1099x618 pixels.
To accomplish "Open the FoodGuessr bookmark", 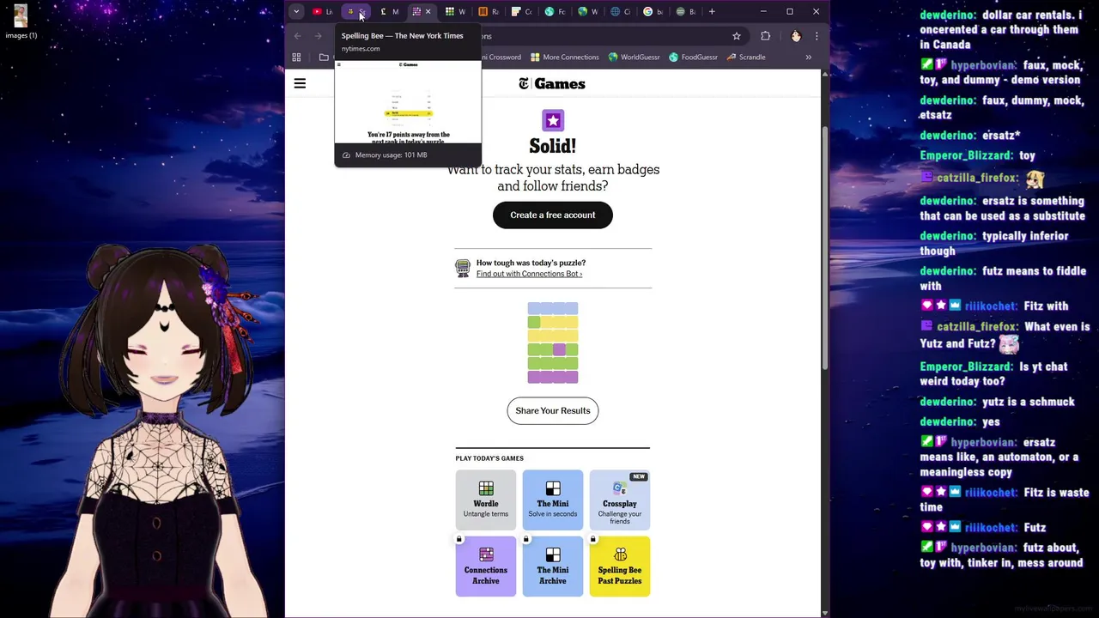I will pyautogui.click(x=694, y=58).
